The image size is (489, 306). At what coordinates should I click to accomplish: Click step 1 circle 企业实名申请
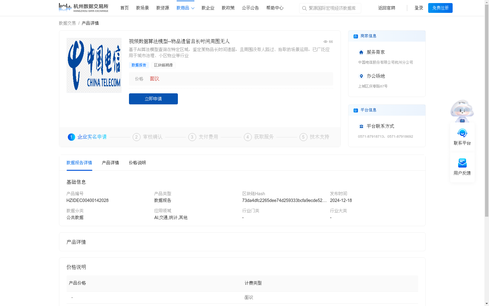coord(71,137)
